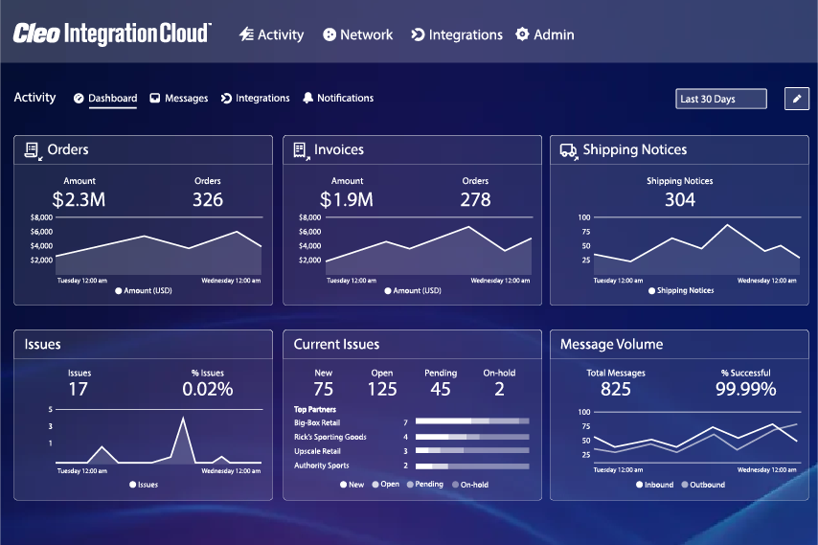Toggle the Amount (USD) legend in Invoices chart
The height and width of the screenshot is (545, 818).
click(x=413, y=290)
